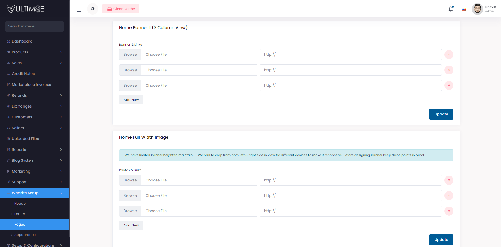Click the menu search input field
The image size is (501, 247).
(34, 26)
